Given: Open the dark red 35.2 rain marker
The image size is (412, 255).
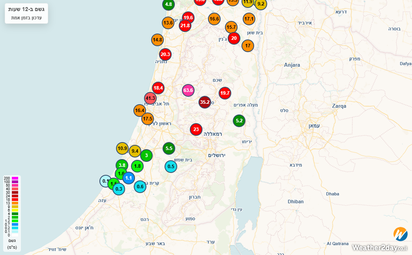Looking at the screenshot, I should (205, 102).
